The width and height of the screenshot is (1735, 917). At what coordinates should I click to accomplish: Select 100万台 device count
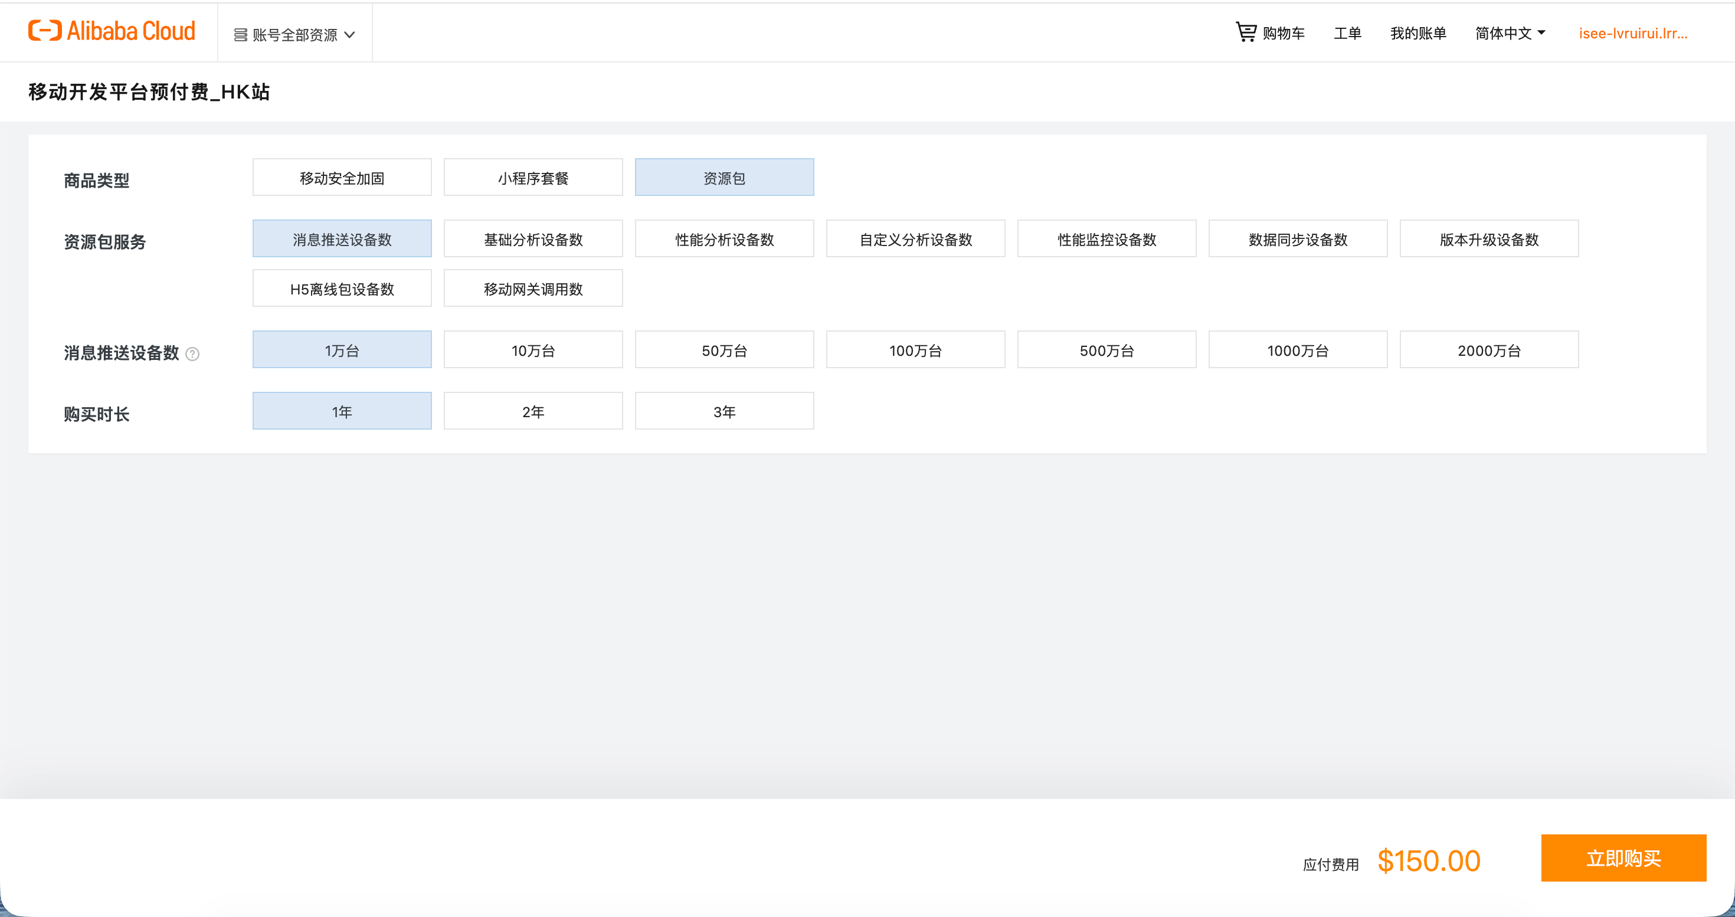point(915,350)
